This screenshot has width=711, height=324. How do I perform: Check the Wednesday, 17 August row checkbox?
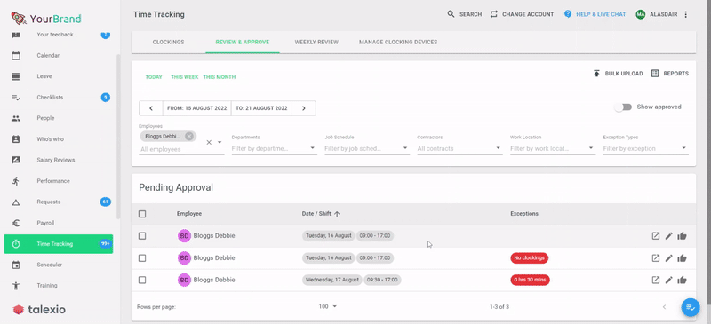[x=142, y=280]
